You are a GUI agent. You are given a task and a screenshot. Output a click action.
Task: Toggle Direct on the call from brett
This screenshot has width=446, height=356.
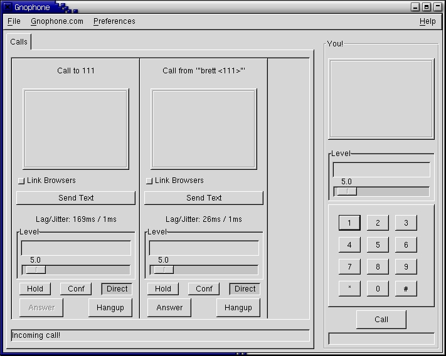(245, 289)
